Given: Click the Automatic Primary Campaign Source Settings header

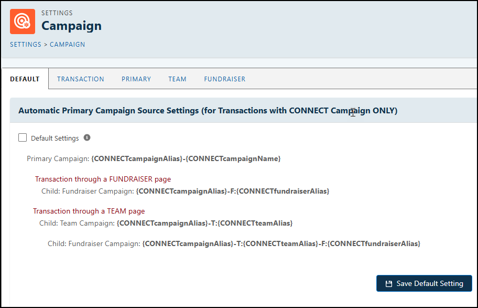Looking at the screenshot, I should 208,111.
